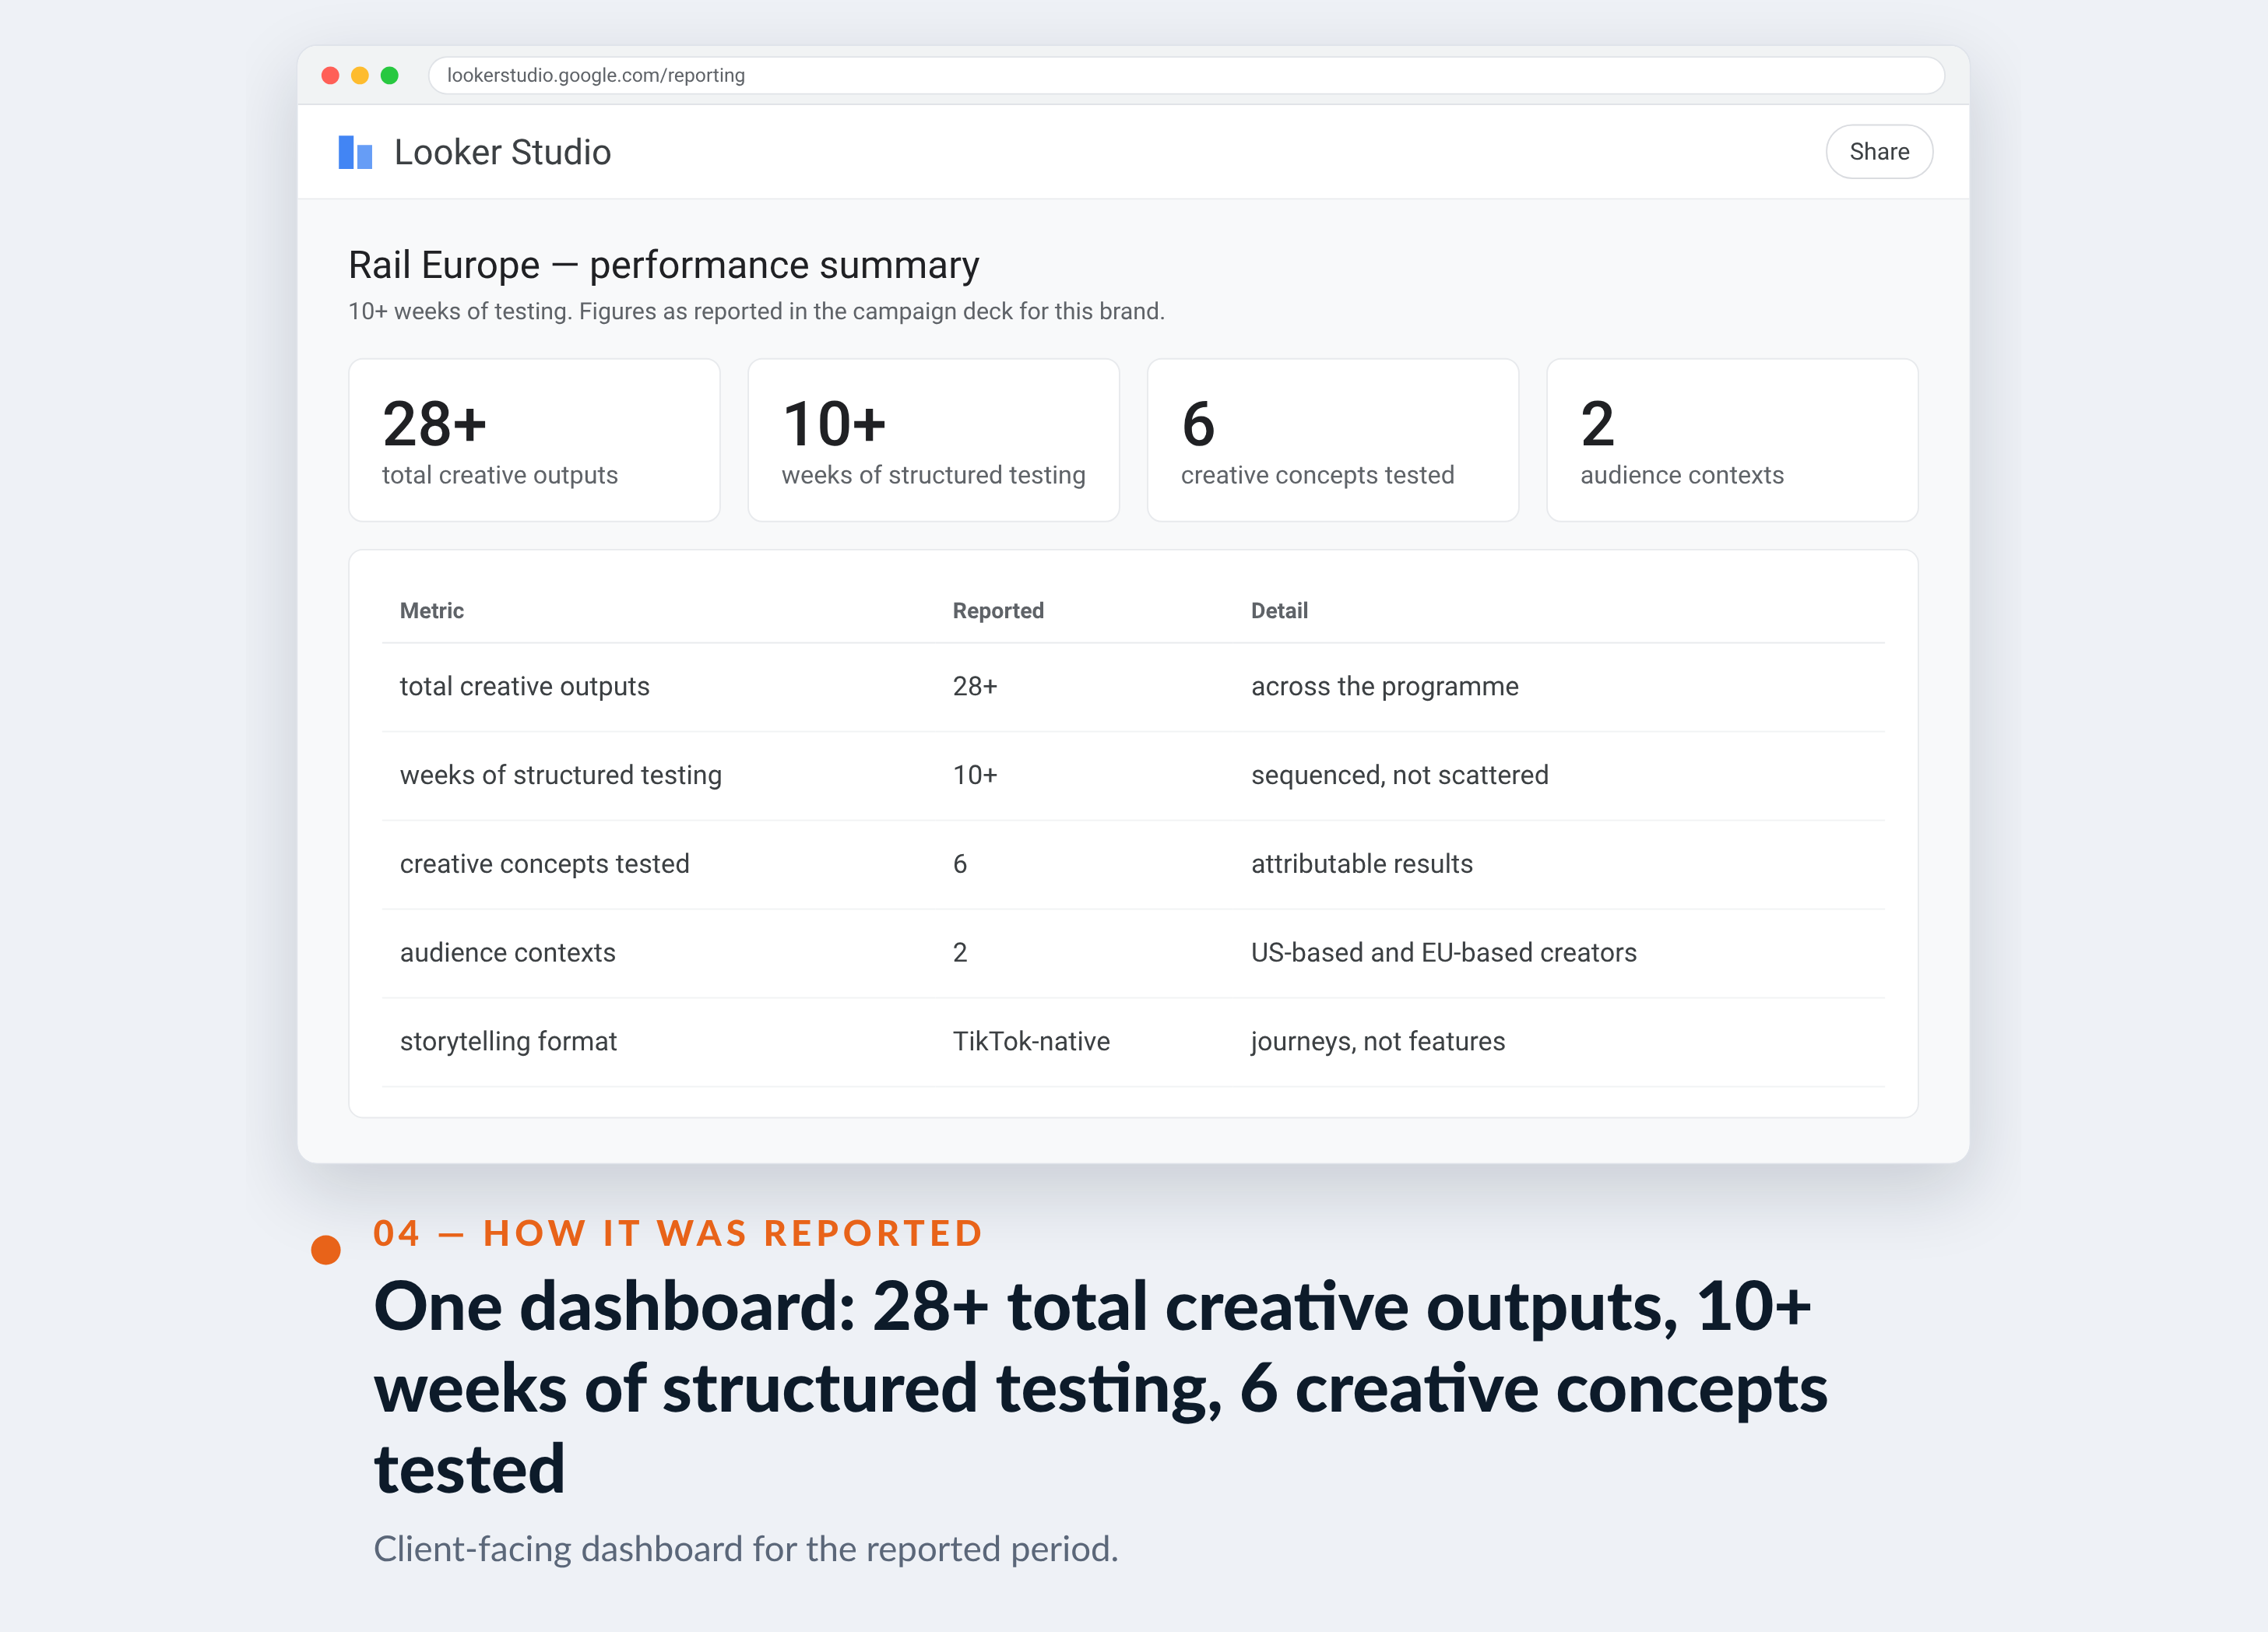The width and height of the screenshot is (2268, 1632).
Task: Click the "One dashboard: 28+ total creative outputs" headline
Action: point(1100,1388)
